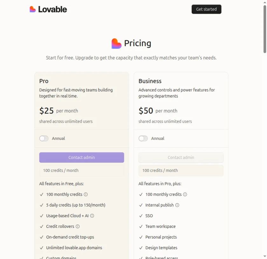Click checkmark beside Design templates

pyautogui.click(x=140, y=248)
